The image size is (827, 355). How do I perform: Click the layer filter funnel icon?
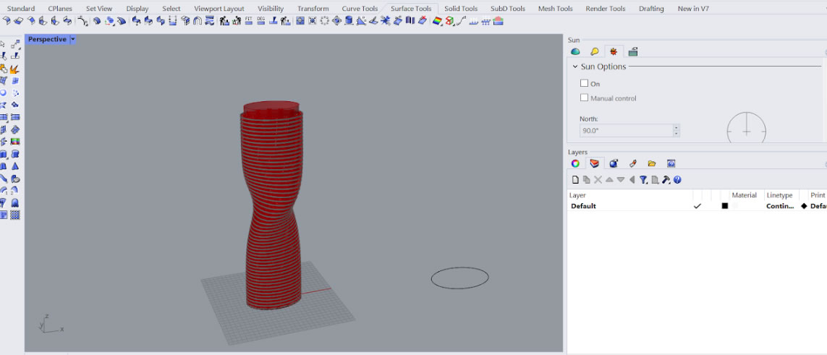tap(643, 180)
